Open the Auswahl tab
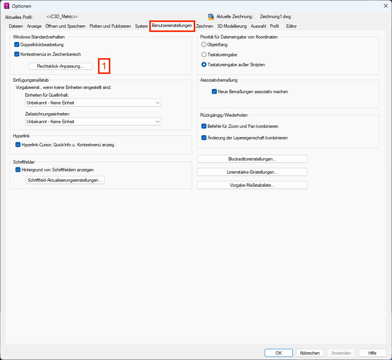Screen dimensions: 392x360 click(258, 26)
